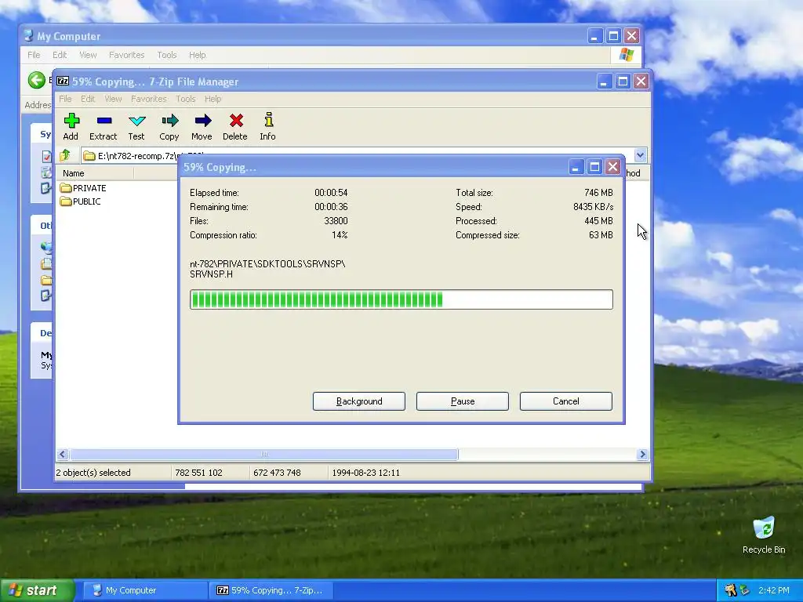
Task: Click the SRVNSP.H file path text
Action: click(x=267, y=269)
